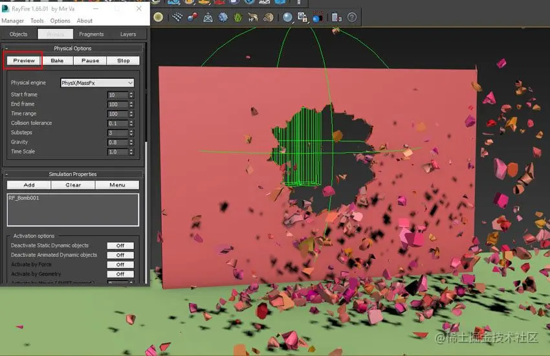
Task: Click the Clear button in Simulation Properties
Action: pos(73,185)
